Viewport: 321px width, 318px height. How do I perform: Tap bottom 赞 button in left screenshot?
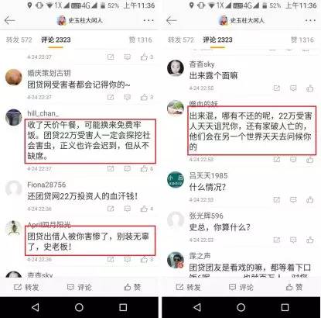[x=132, y=287]
